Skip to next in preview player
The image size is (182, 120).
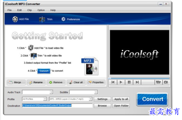137,82
